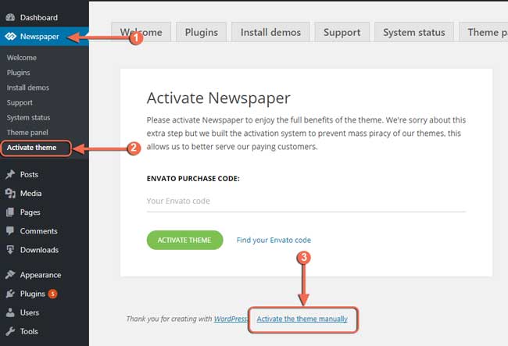Select Newspaper in the admin sidebar
This screenshot has height=346, width=508.
pyautogui.click(x=45, y=36)
